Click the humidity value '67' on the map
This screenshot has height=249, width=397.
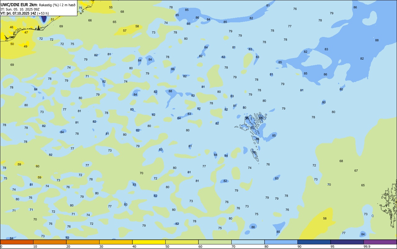tap(356, 171)
